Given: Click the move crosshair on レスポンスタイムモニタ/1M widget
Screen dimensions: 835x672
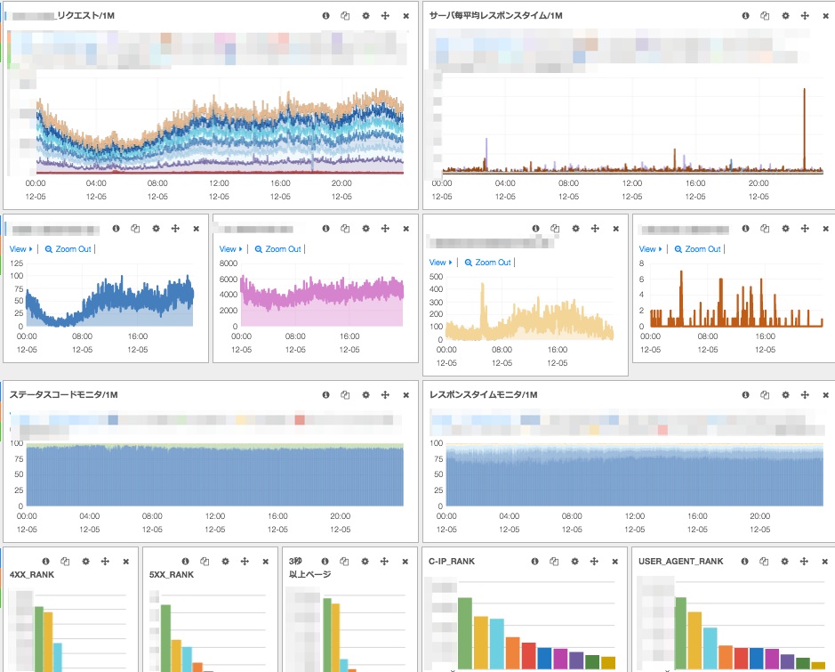Looking at the screenshot, I should 804,394.
